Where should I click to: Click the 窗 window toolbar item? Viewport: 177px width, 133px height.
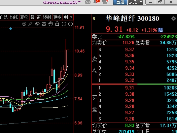click(39, 17)
